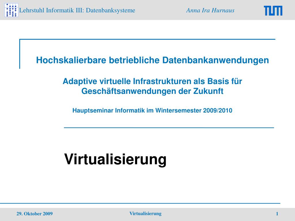
Task: Click the dotted-grid database chair logo
Action: pyautogui.click(x=11, y=10)
